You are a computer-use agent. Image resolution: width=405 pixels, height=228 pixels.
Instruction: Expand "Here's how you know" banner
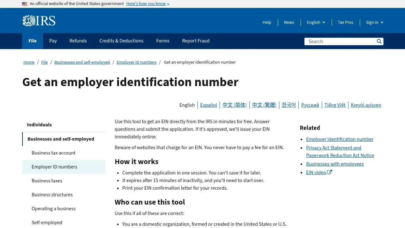coord(148,4)
